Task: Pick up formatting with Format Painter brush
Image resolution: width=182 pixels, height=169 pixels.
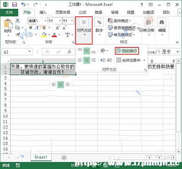Action: pyautogui.click(x=18, y=35)
